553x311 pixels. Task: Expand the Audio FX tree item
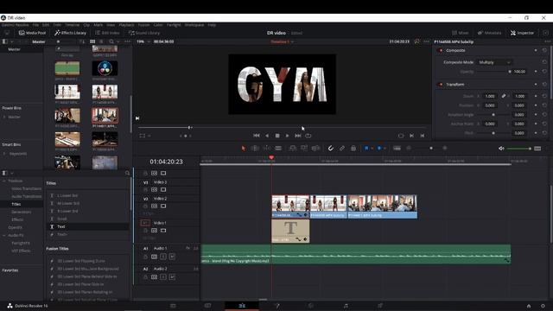click(4, 235)
